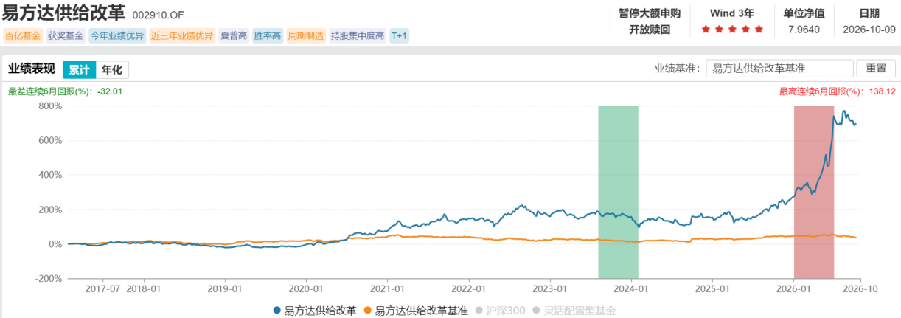Click the 单位净值 value 7.9640
Viewport: 901px width, 318px height.
click(804, 30)
